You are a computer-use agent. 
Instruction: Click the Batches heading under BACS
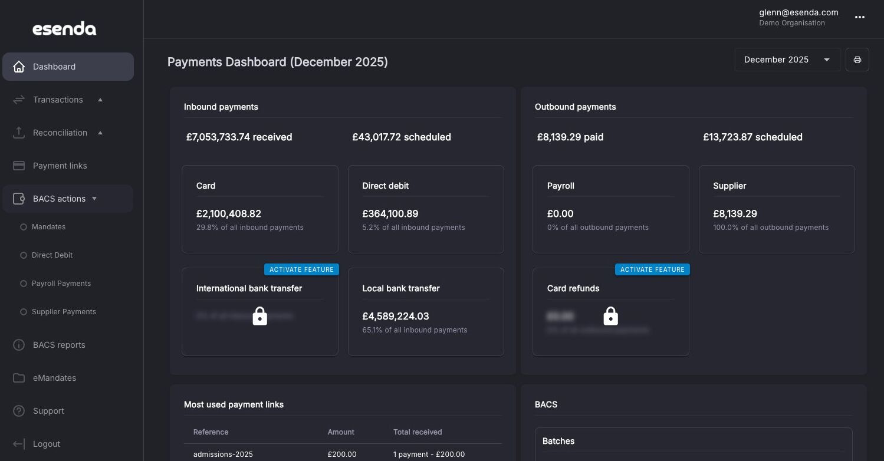(558, 441)
